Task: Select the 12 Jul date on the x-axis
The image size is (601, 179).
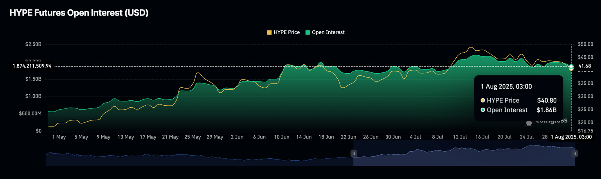Action: coord(460,137)
